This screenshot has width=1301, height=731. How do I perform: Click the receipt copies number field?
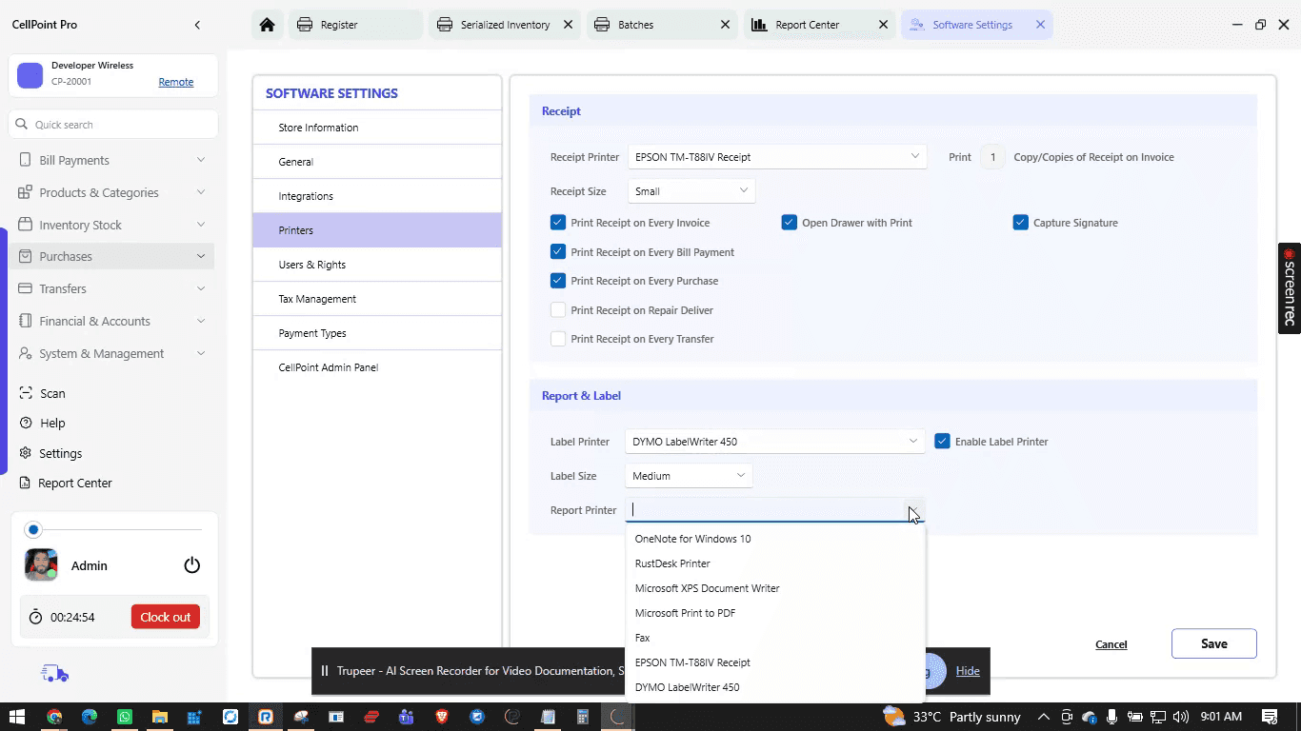[992, 157]
